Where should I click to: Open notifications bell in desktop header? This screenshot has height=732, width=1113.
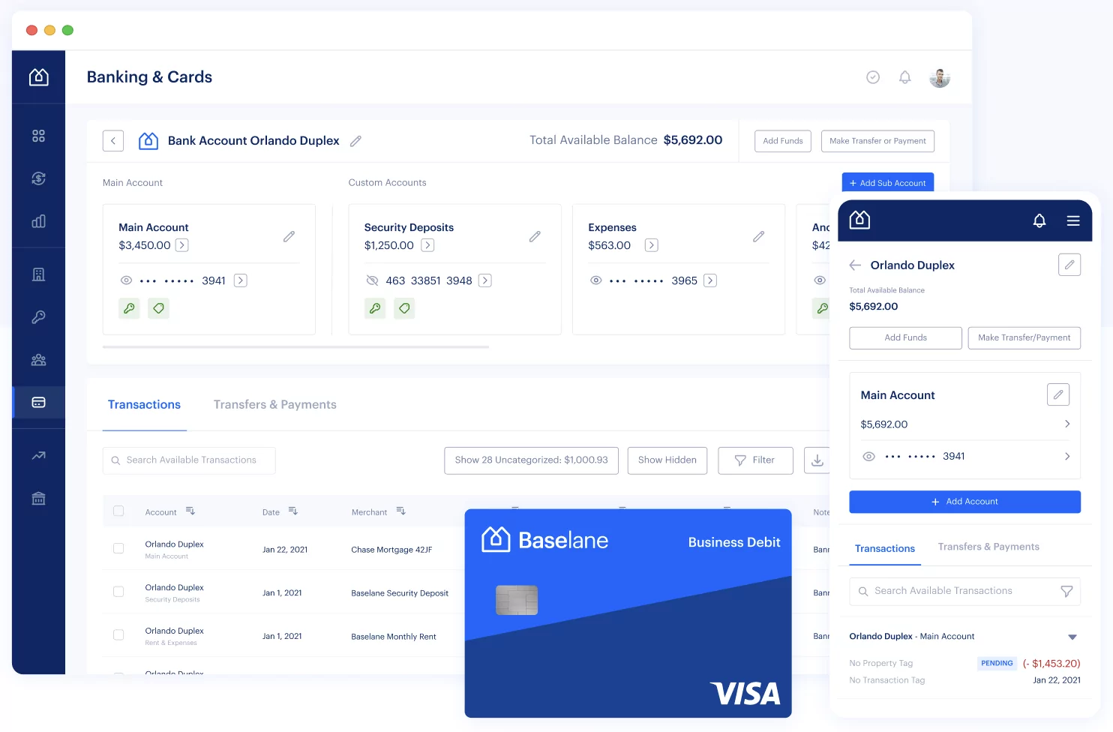pyautogui.click(x=905, y=77)
